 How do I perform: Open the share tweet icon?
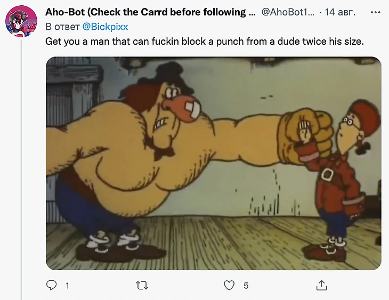pos(321,286)
